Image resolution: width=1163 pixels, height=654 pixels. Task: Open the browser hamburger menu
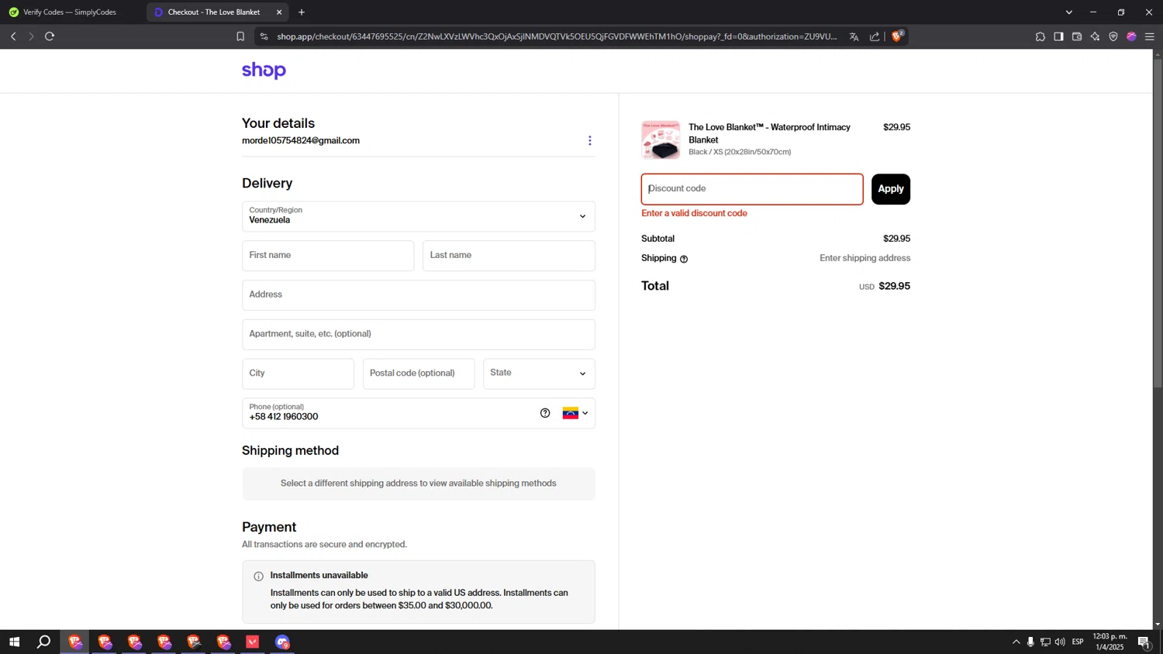pos(1150,36)
